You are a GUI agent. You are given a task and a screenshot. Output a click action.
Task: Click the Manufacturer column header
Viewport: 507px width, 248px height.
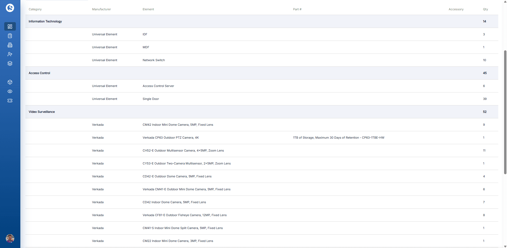[x=101, y=9]
